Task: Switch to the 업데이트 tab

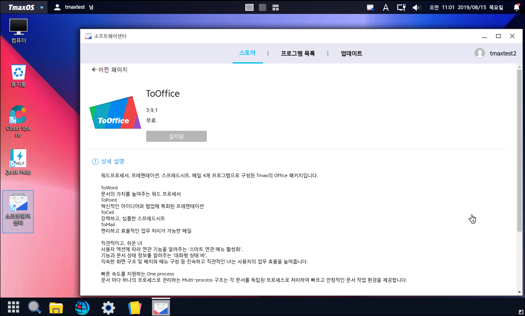Action: [351, 53]
